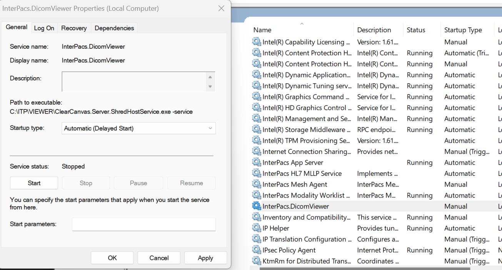Click gear icon beside IP Translation Configuration
502x270 pixels.
[257, 239]
